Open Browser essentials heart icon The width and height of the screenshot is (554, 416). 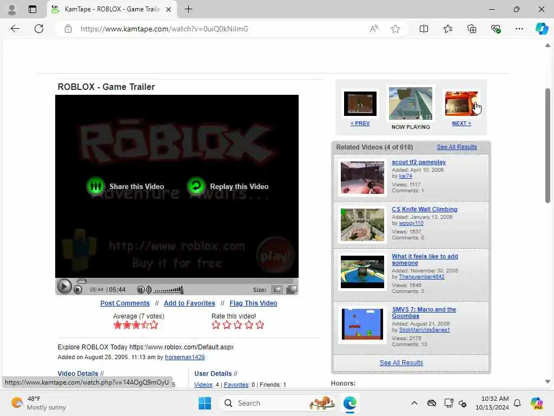click(496, 29)
